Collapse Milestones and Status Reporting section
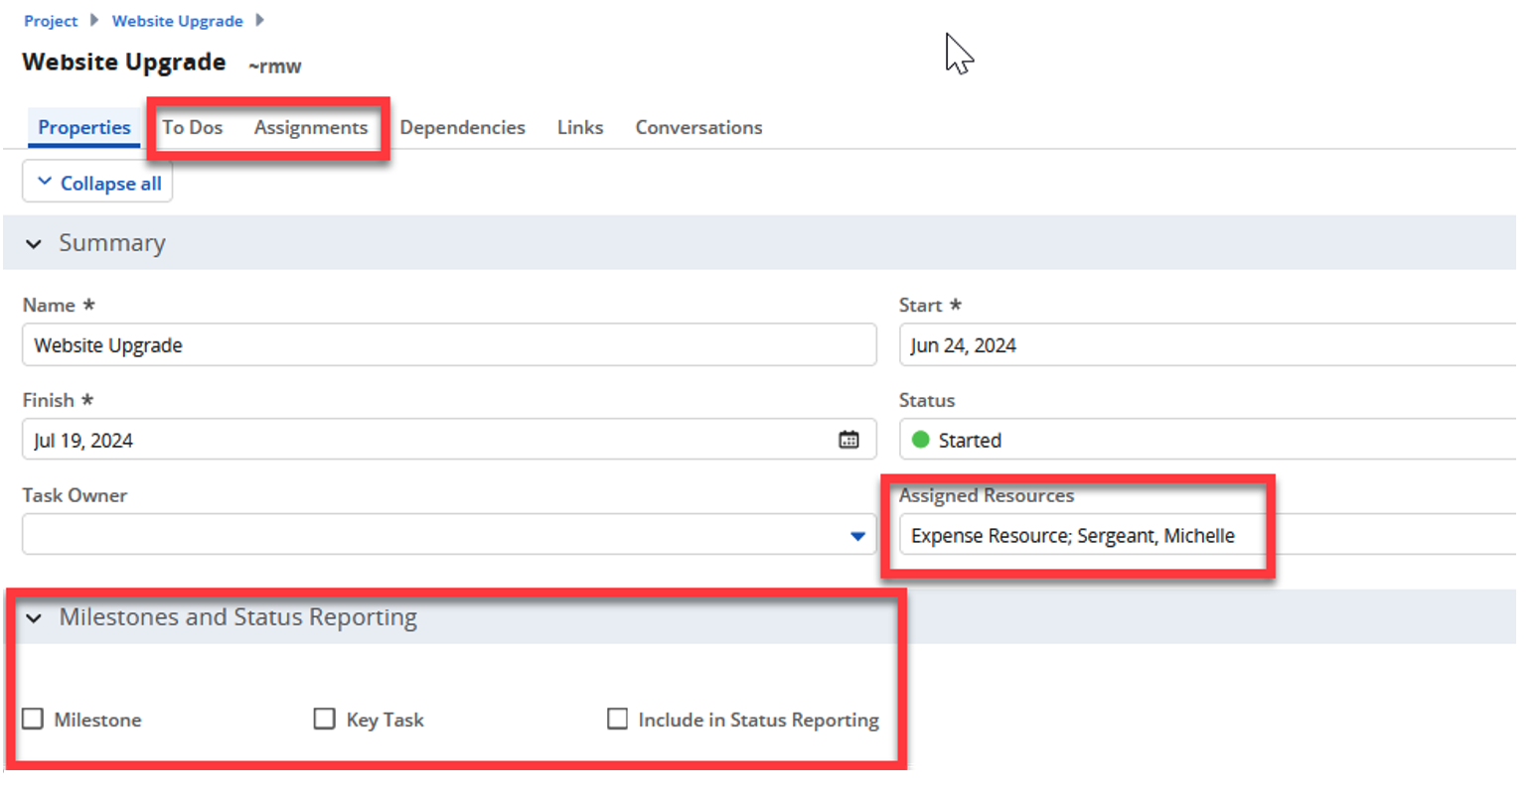 [34, 617]
